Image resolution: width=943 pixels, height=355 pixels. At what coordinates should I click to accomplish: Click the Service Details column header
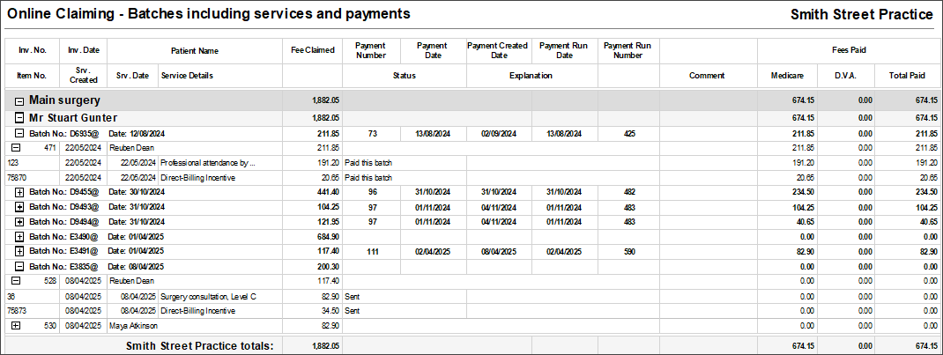220,76
